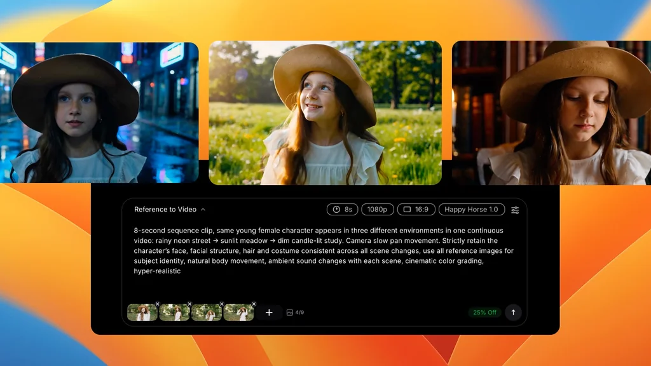The width and height of the screenshot is (651, 366).
Task: Click the 25% Off badge
Action: 484,313
